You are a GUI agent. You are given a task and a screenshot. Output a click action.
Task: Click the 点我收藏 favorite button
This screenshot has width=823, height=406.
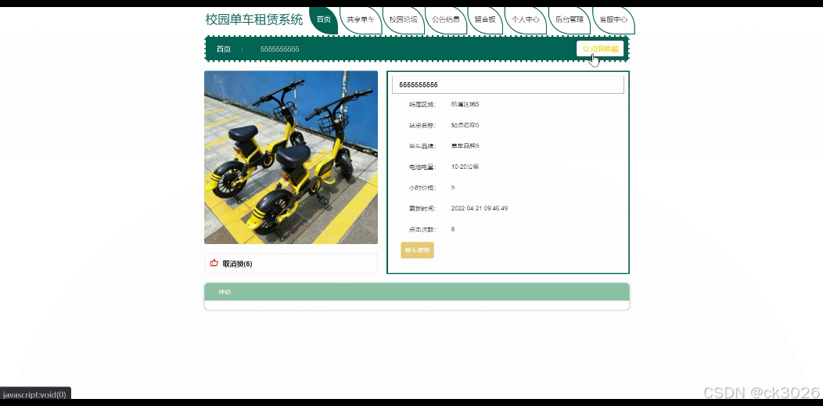(x=600, y=49)
